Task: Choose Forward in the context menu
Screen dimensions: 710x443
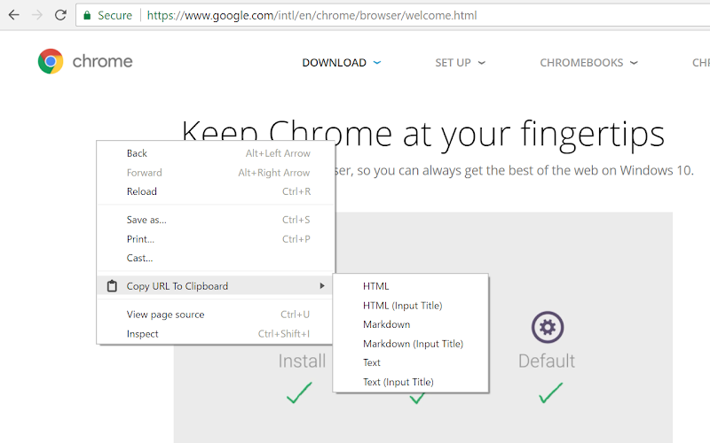Action: point(216,173)
